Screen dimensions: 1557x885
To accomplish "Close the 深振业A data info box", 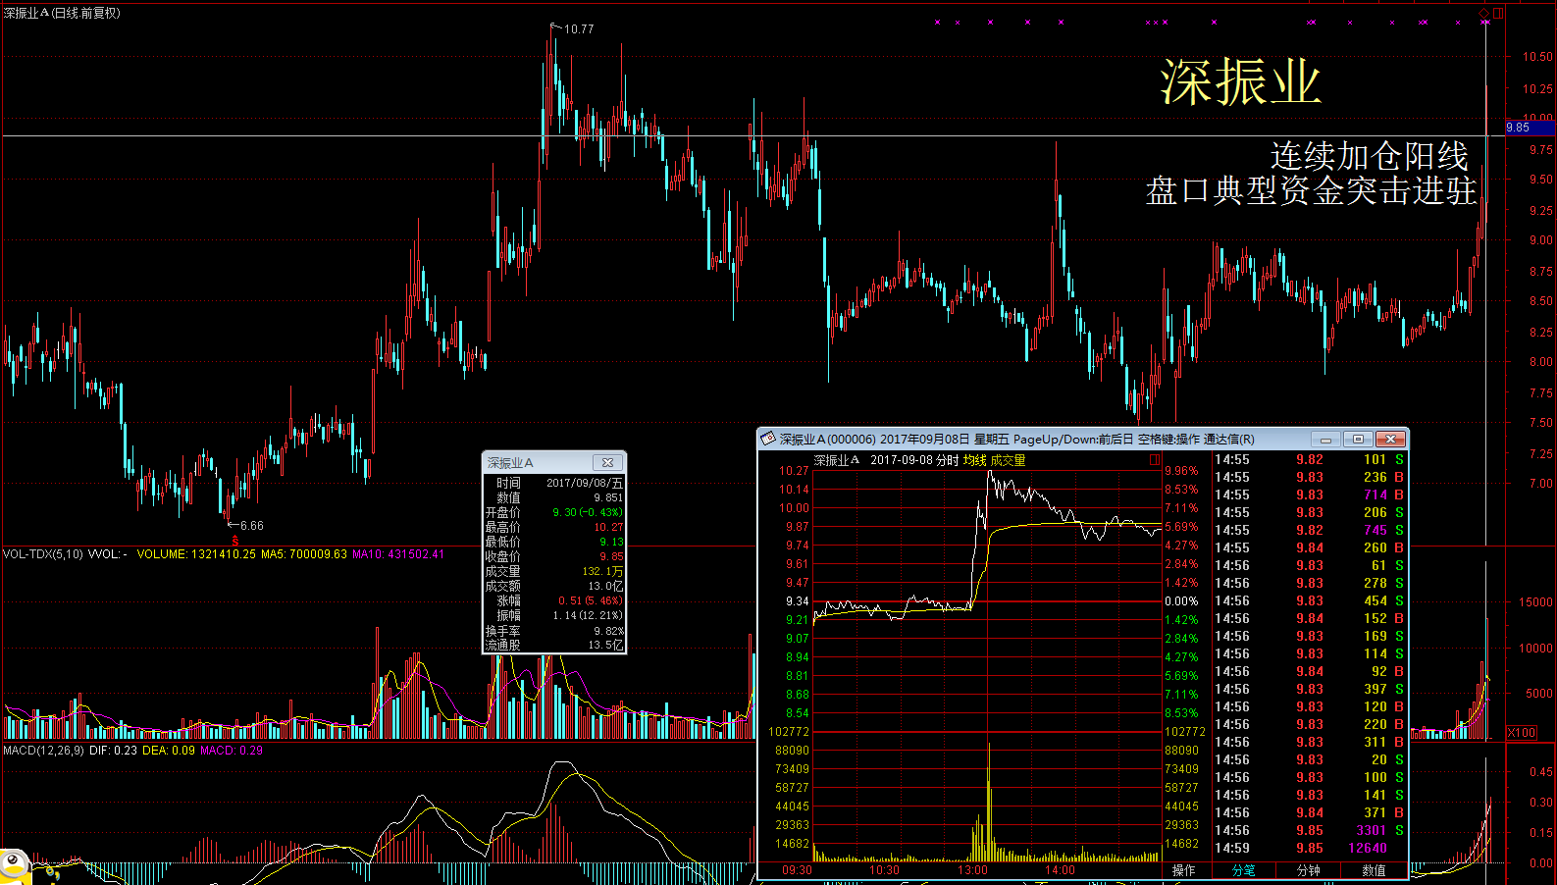I will click(607, 462).
